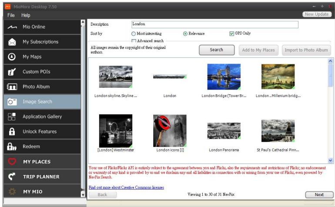This screenshot has width=335, height=207.
Task: Click the My Maps compass icon
Action: (x=12, y=57)
